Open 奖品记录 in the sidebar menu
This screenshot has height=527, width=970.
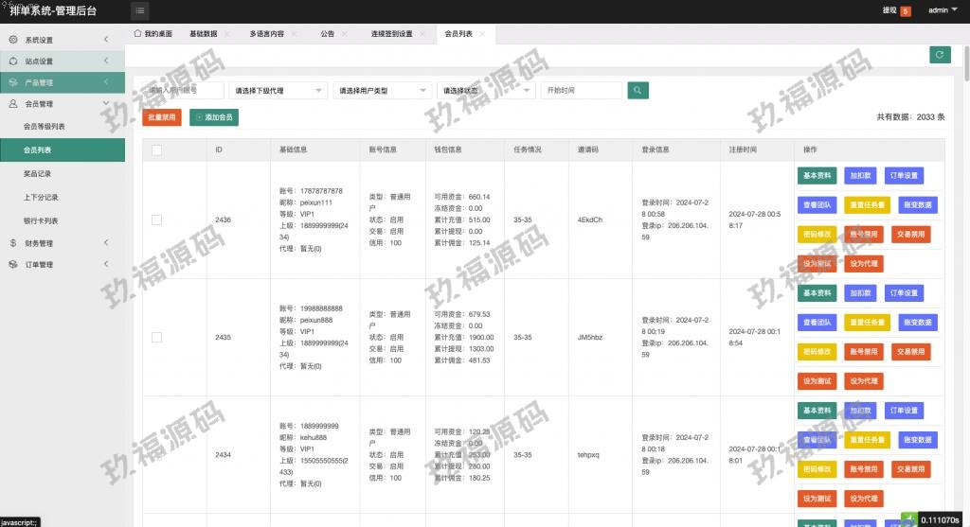38,174
